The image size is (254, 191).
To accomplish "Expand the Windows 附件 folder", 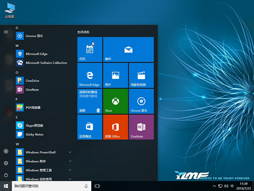I will (x=70, y=161).
